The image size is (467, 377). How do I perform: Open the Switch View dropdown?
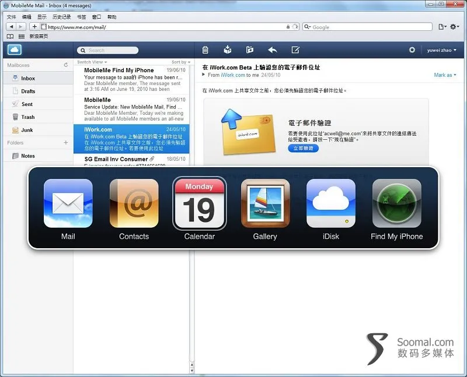[92, 62]
